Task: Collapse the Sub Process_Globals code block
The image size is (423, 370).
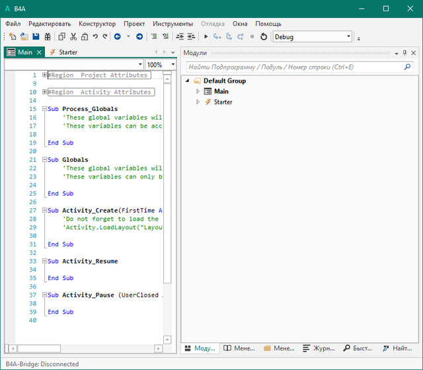Action: coord(44,109)
